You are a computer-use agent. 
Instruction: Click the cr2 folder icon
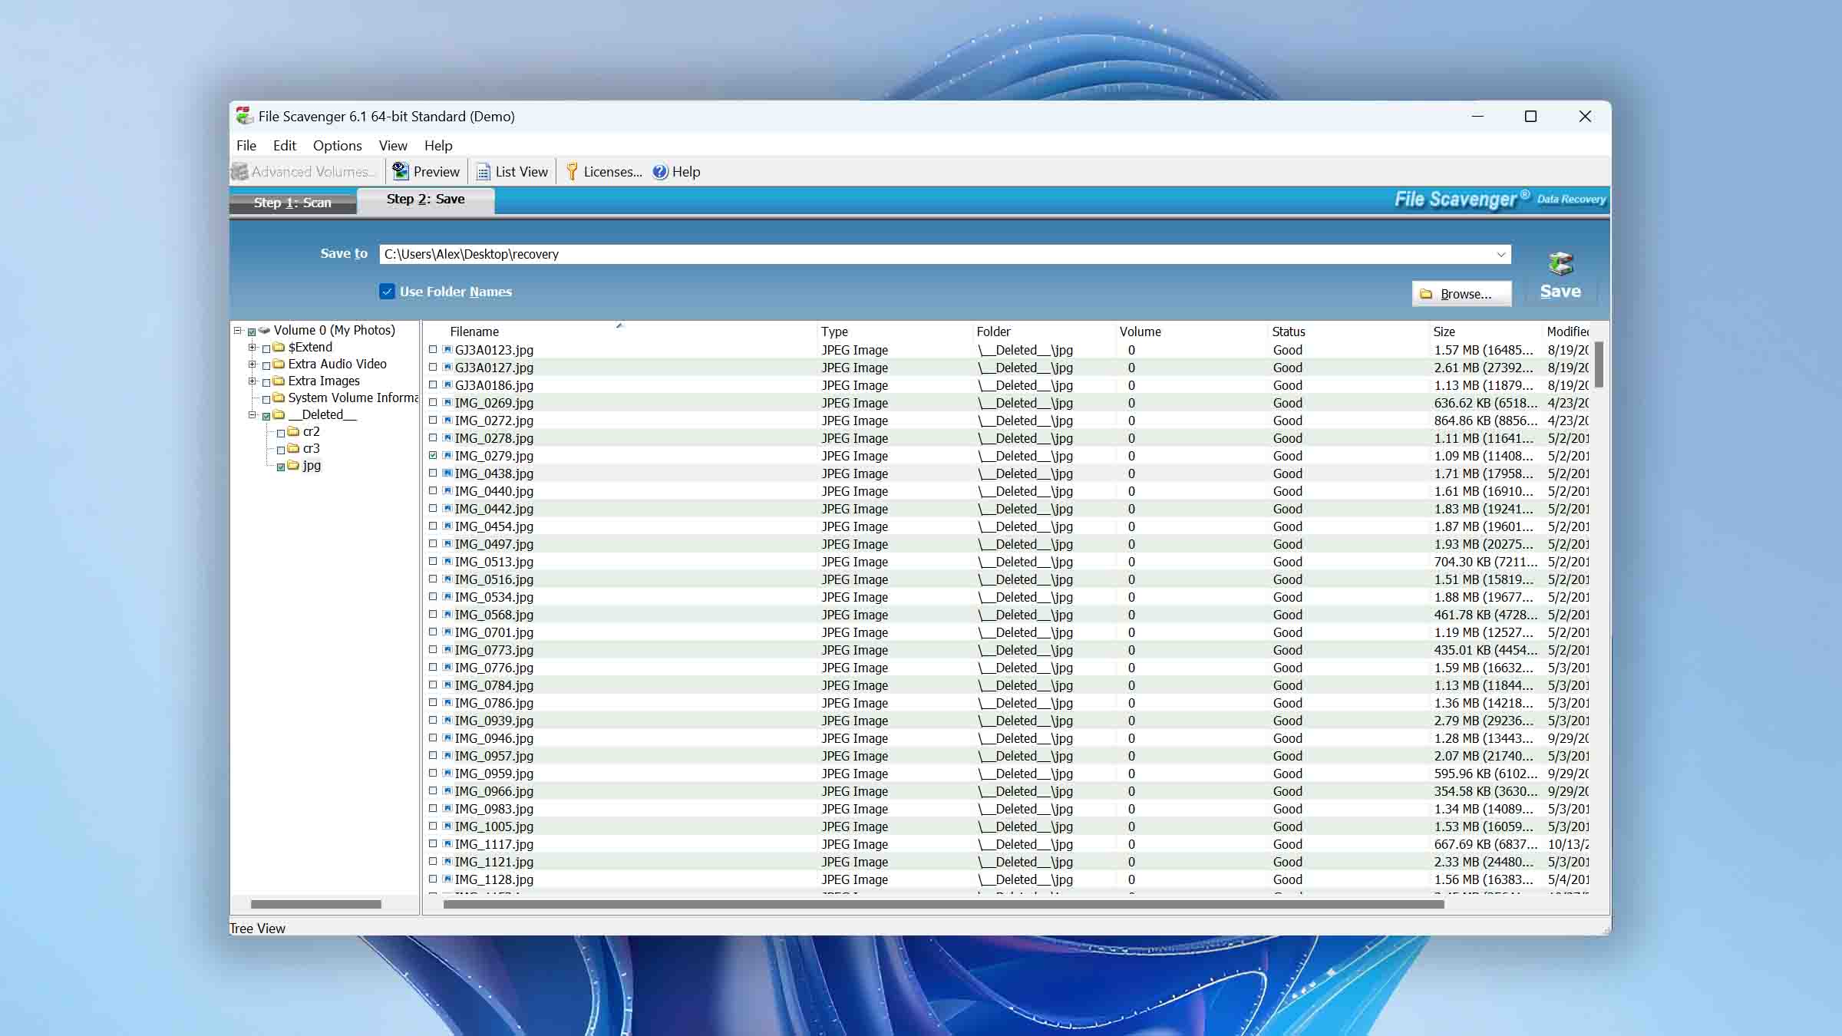pos(293,431)
